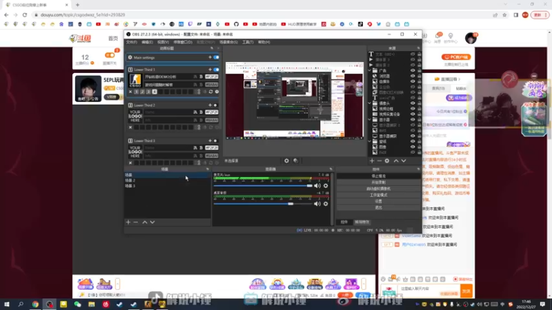Screen dimensions: 552x310
Task: Select 场景 3 in Scenes list
Action: (x=168, y=186)
